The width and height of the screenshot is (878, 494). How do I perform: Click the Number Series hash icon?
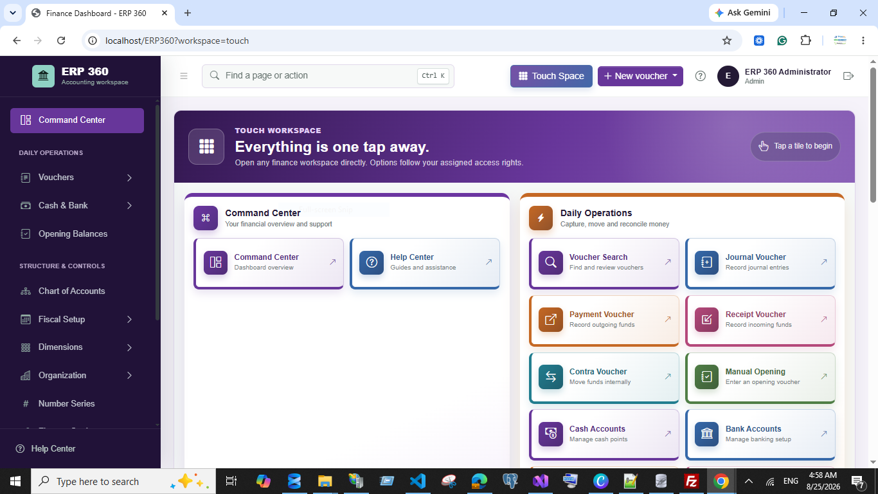tap(26, 404)
